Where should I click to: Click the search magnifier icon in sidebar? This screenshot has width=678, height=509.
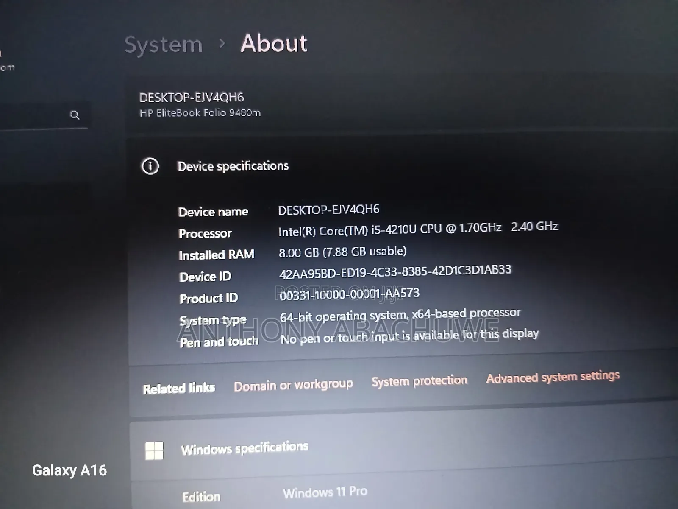[75, 115]
